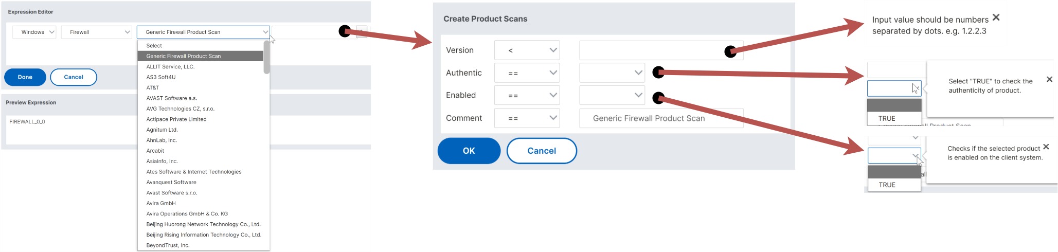This screenshot has width=1058, height=252.
Task: Click the Version value input field
Action: point(661,50)
